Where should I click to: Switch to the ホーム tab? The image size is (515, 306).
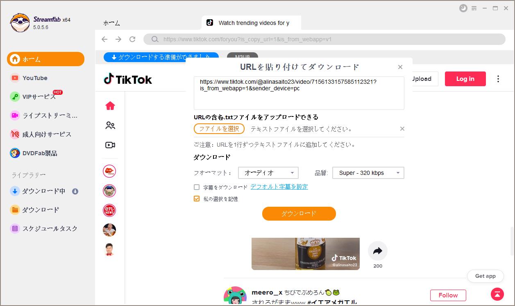pos(111,23)
